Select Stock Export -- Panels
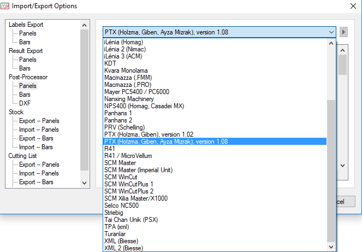Viewport: 362px width, 252px height. coord(39,121)
